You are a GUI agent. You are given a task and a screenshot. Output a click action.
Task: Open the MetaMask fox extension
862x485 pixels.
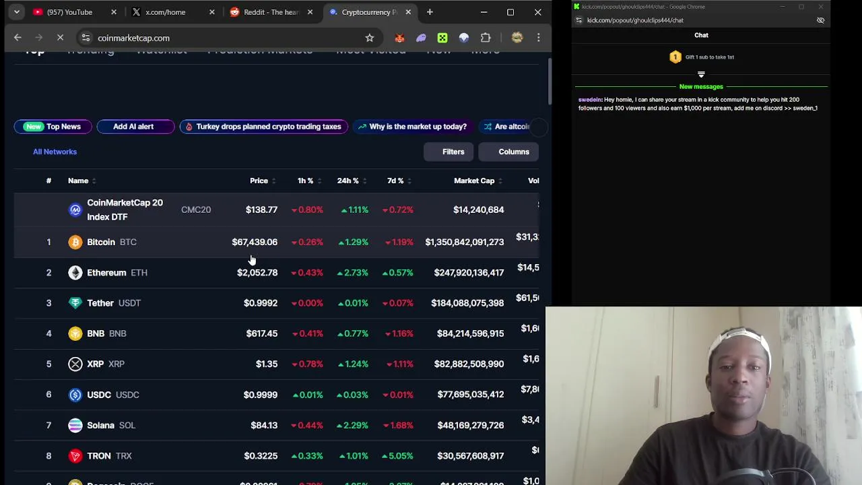[399, 38]
